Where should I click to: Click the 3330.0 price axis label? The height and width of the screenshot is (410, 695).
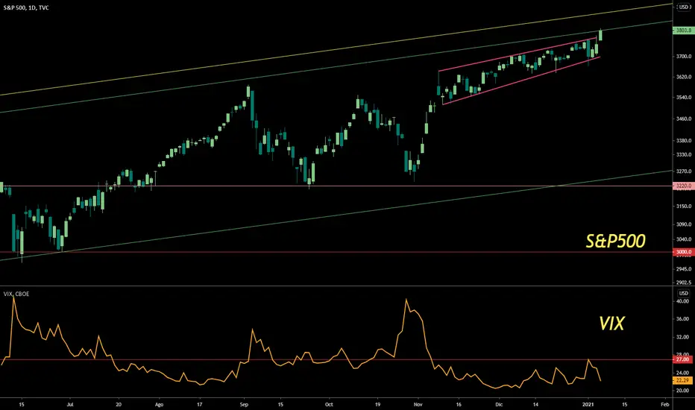pos(684,155)
